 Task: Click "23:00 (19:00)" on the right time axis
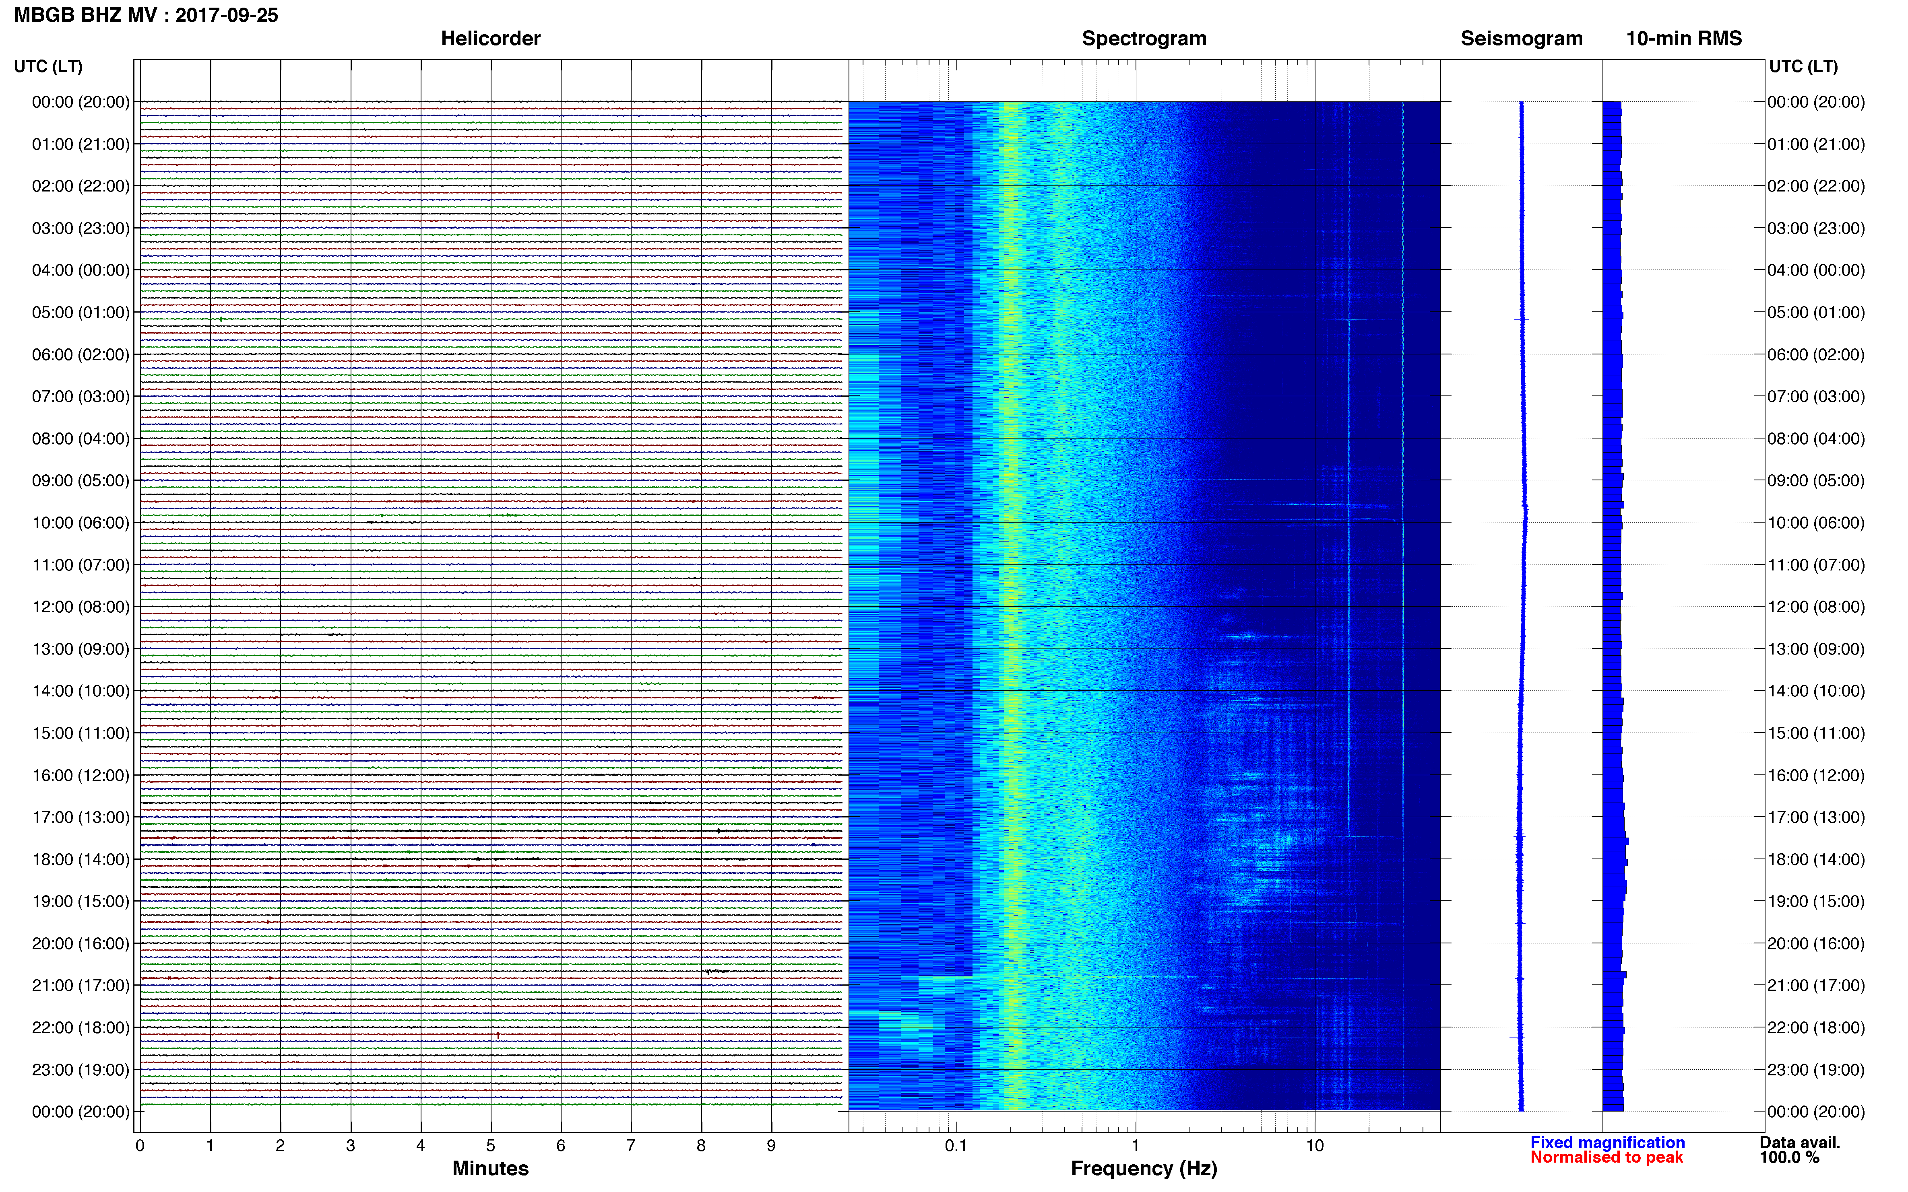click(x=1816, y=1070)
